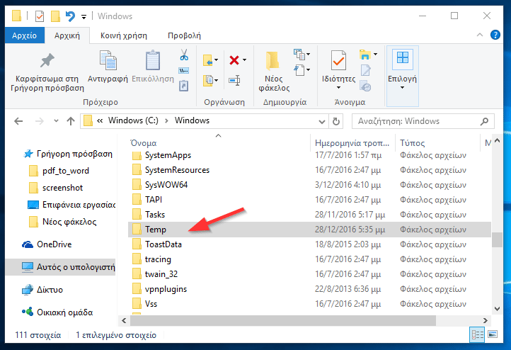Viewport: 511px width, 350px height.
Task: Select the twain_32 folder
Action: pos(155,274)
